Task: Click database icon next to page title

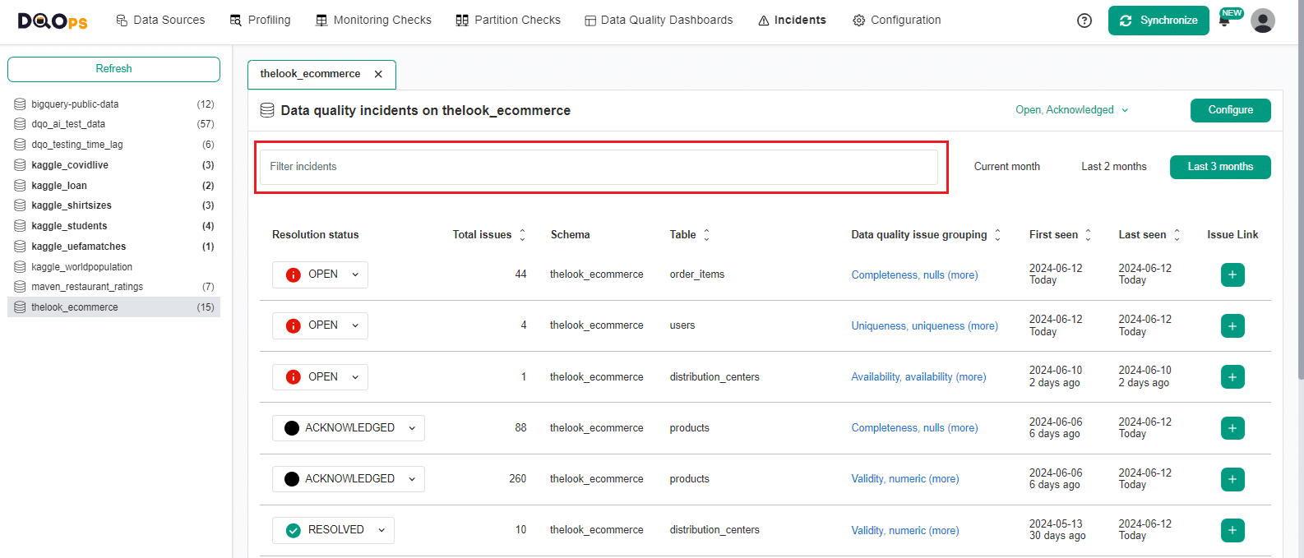Action: point(267,110)
